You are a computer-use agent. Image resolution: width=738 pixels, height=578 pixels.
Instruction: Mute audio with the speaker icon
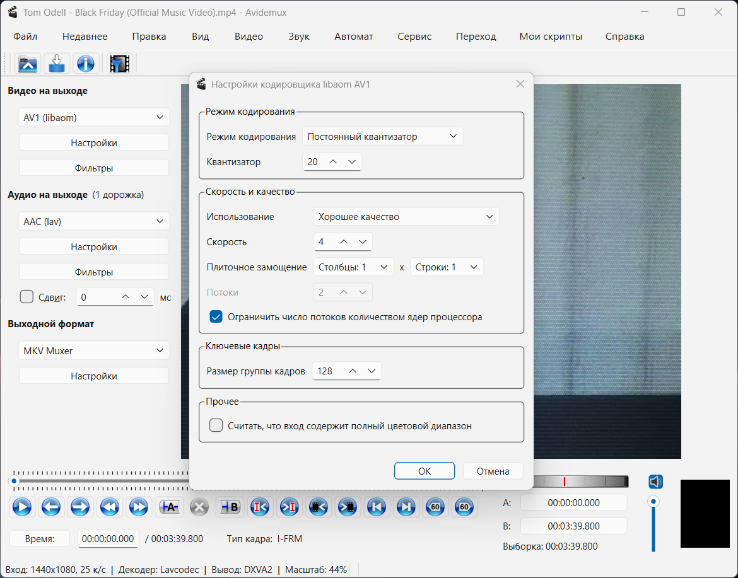655,482
